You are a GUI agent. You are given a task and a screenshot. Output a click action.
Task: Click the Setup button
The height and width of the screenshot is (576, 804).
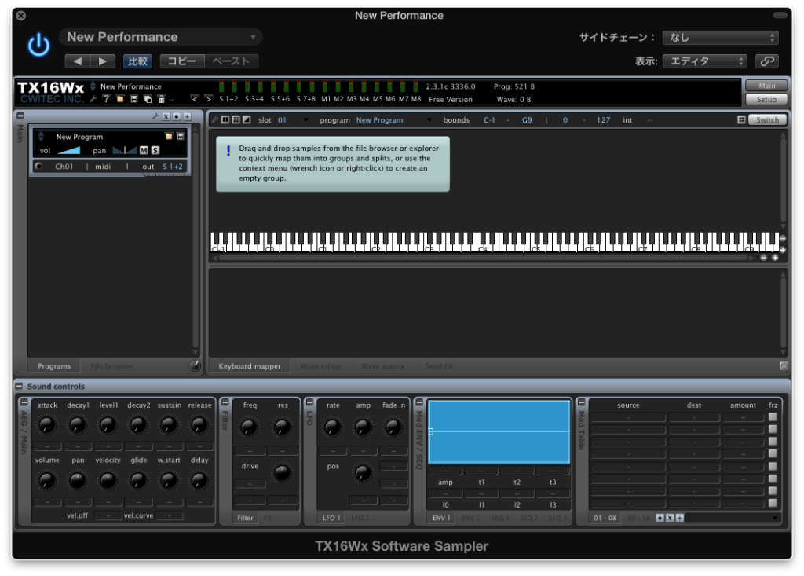766,100
